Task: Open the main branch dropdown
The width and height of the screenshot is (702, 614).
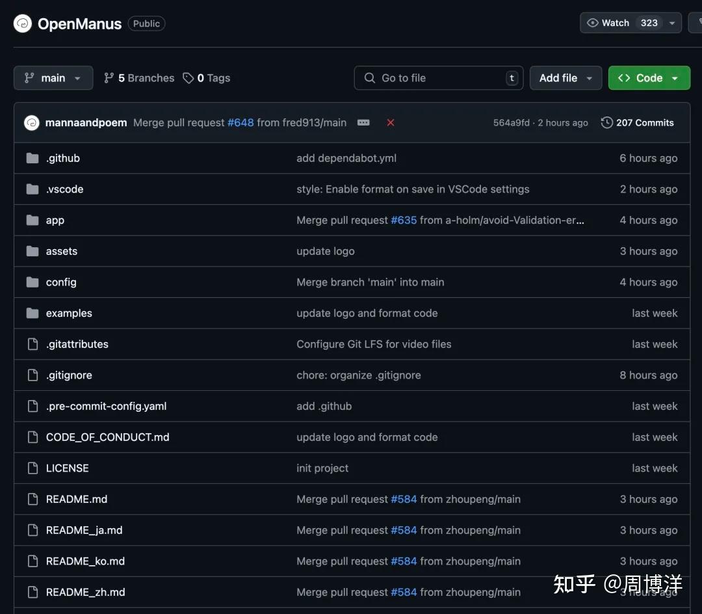Action: 53,78
